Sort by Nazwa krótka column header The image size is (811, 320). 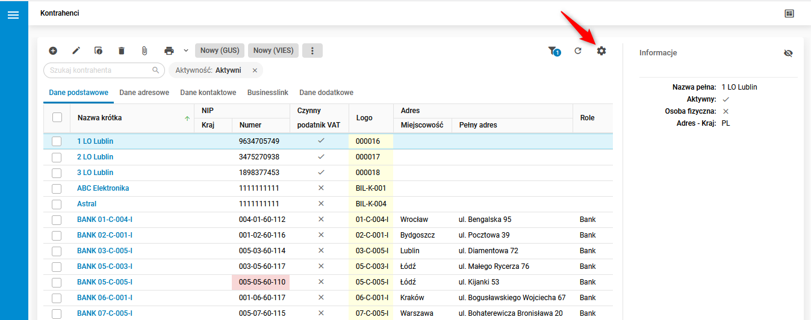coord(132,118)
